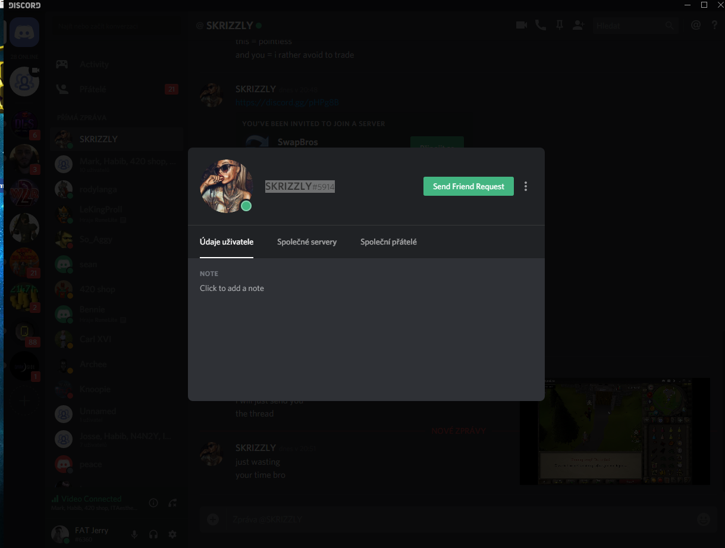This screenshot has height=548, width=725.
Task: Open the Discord home button
Action: tap(24, 32)
